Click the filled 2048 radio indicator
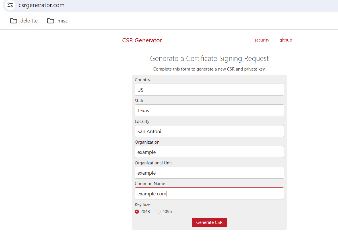This screenshot has width=338, height=250. pos(137,212)
